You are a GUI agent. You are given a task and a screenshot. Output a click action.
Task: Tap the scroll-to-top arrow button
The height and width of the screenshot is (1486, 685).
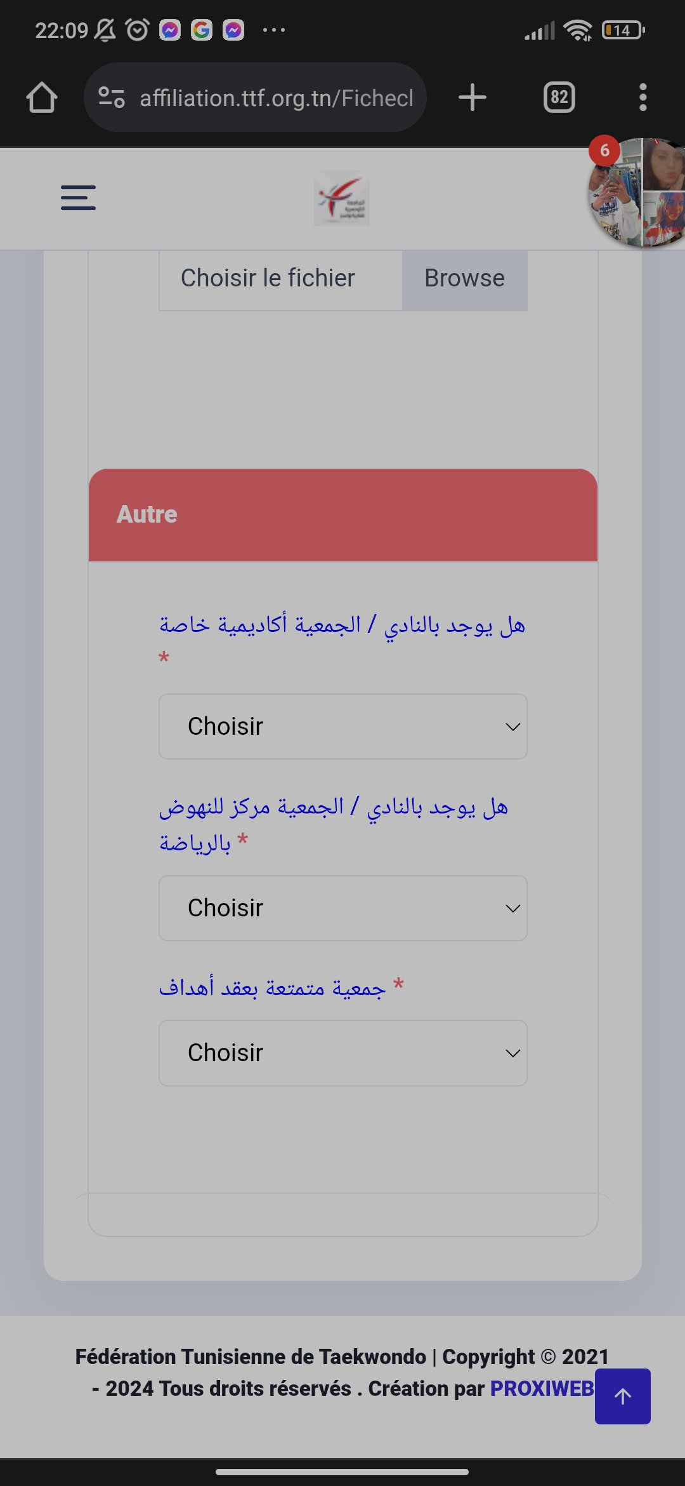pyautogui.click(x=622, y=1396)
